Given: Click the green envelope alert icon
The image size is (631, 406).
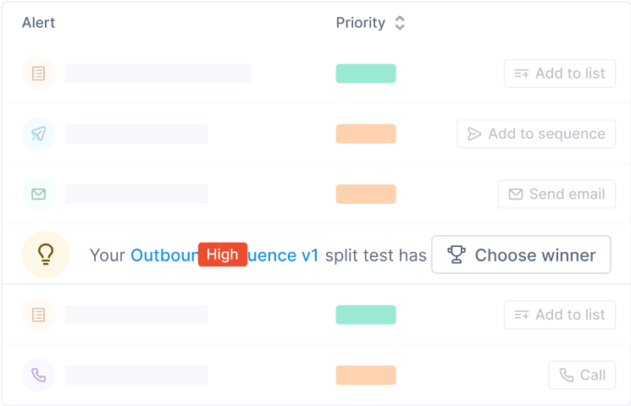Looking at the screenshot, I should click(38, 195).
